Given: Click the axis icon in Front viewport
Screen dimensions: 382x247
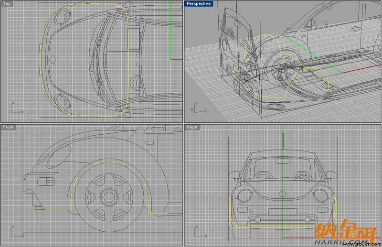Looking at the screenshot, I should pyautogui.click(x=17, y=231).
